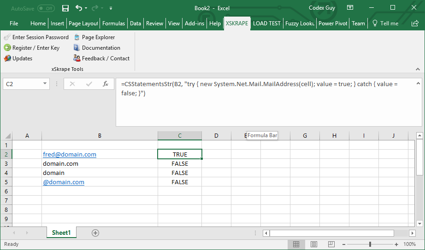Click the zoom in plus button
The width and height of the screenshot is (425, 250).
tap(396, 244)
